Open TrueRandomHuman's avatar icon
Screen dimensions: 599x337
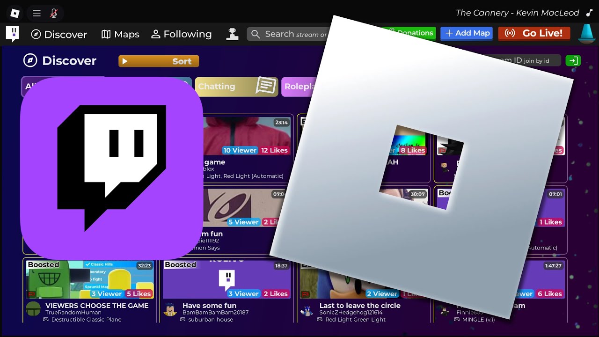click(33, 309)
